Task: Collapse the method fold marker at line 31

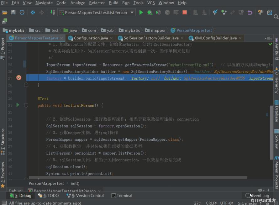Action: (x=26, y=106)
